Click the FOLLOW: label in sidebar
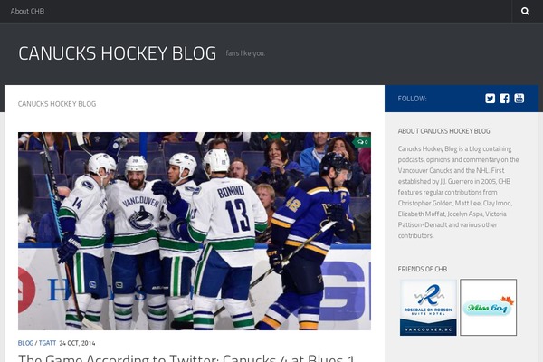Viewport: 543px width, 362px height. pos(412,99)
